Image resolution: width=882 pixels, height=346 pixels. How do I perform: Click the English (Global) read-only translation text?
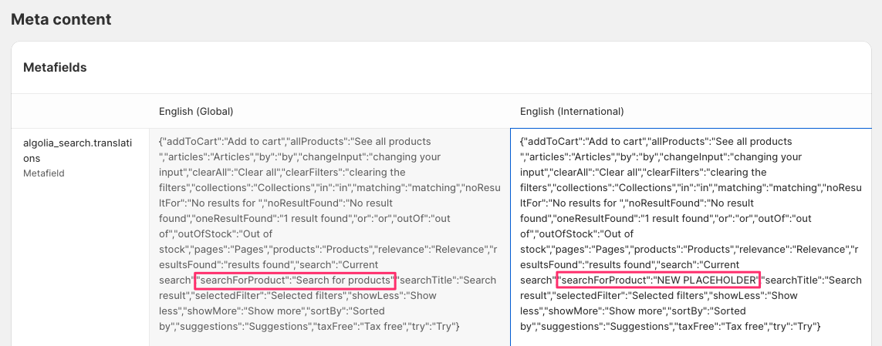tap(329, 233)
